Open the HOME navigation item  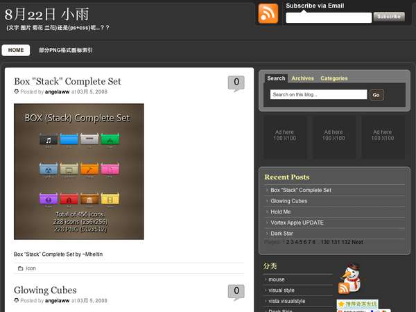click(16, 50)
